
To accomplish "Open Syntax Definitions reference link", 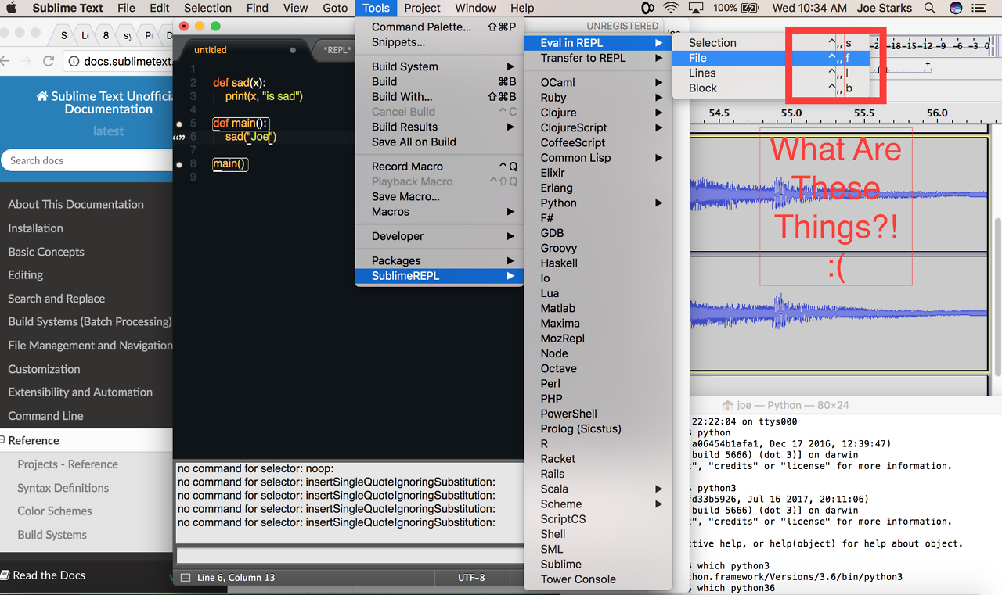I will point(63,488).
